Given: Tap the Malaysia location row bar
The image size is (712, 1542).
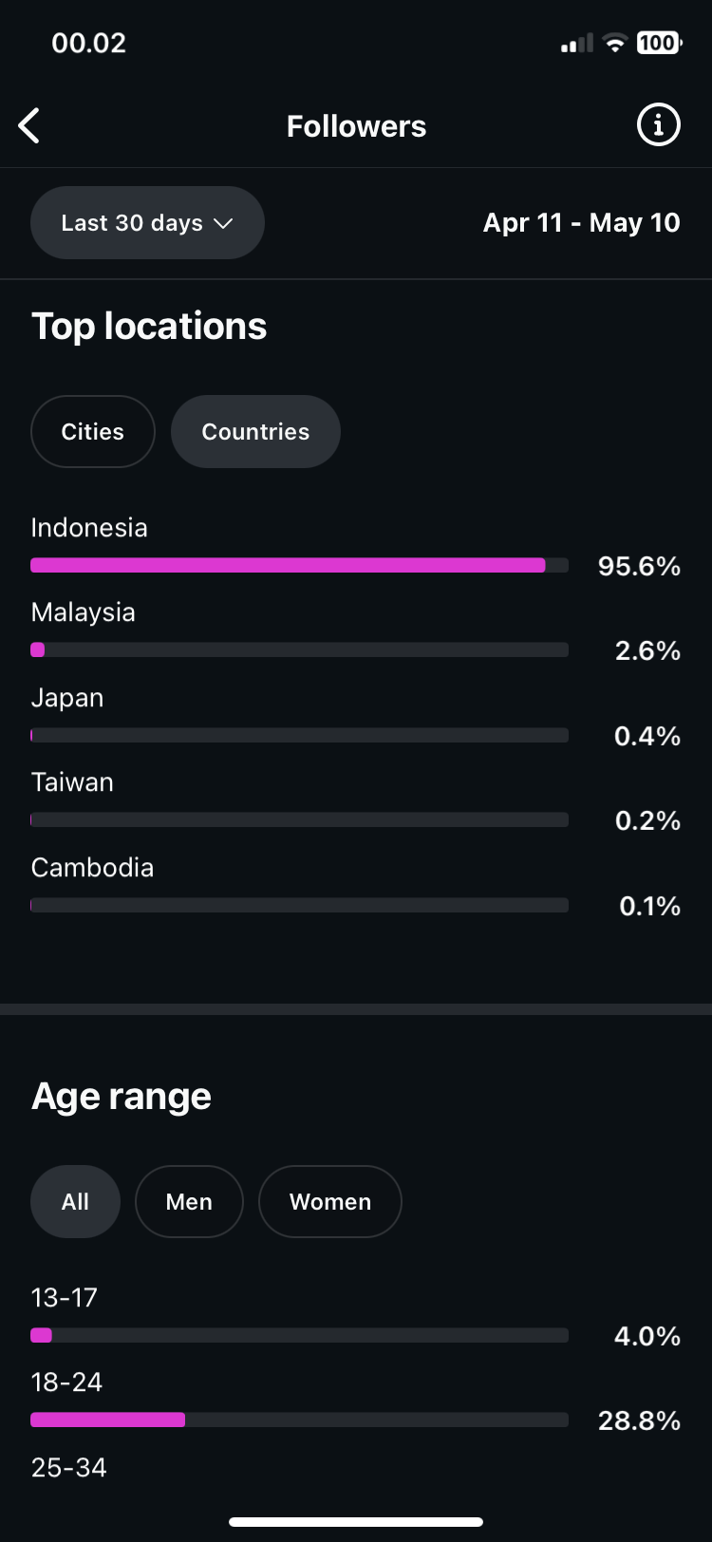Looking at the screenshot, I should pyautogui.click(x=299, y=649).
